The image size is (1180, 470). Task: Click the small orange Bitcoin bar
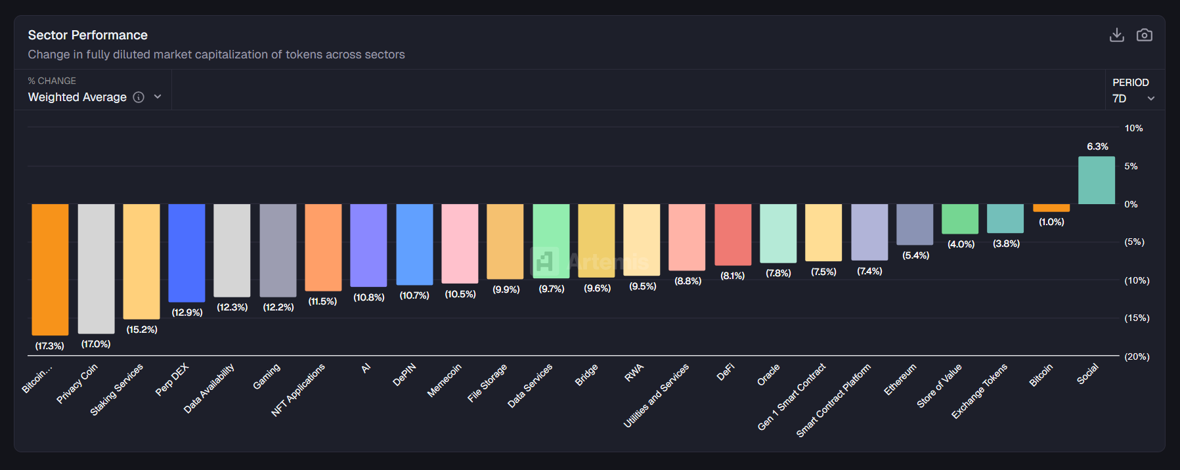tap(1051, 208)
